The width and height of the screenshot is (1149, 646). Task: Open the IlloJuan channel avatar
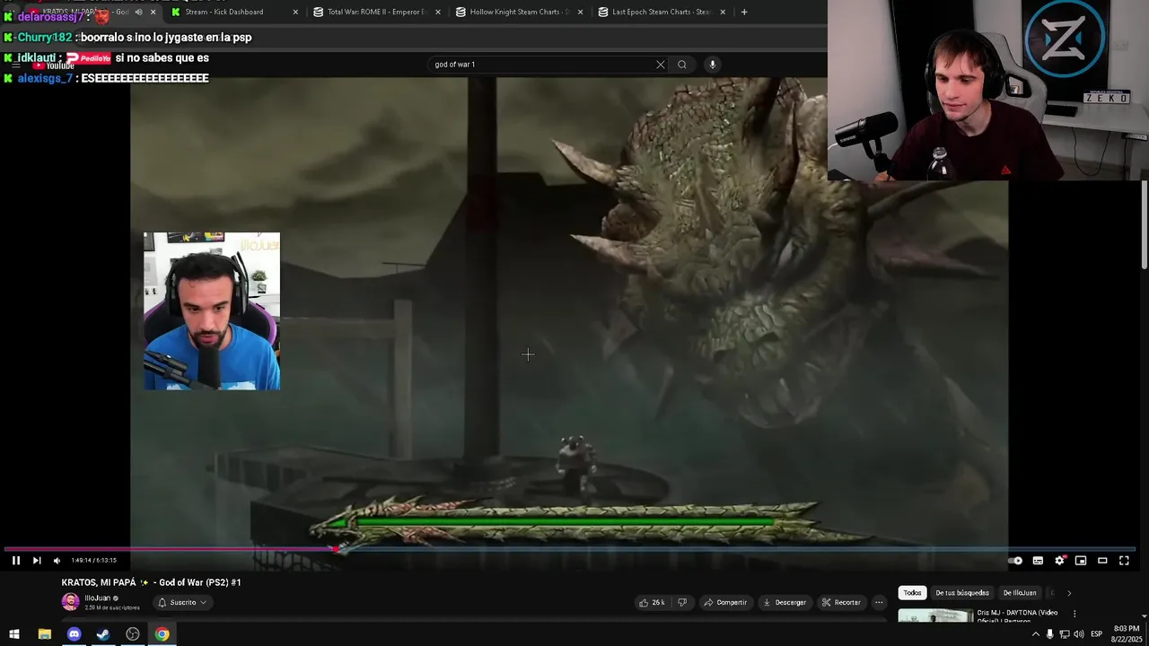tap(70, 602)
